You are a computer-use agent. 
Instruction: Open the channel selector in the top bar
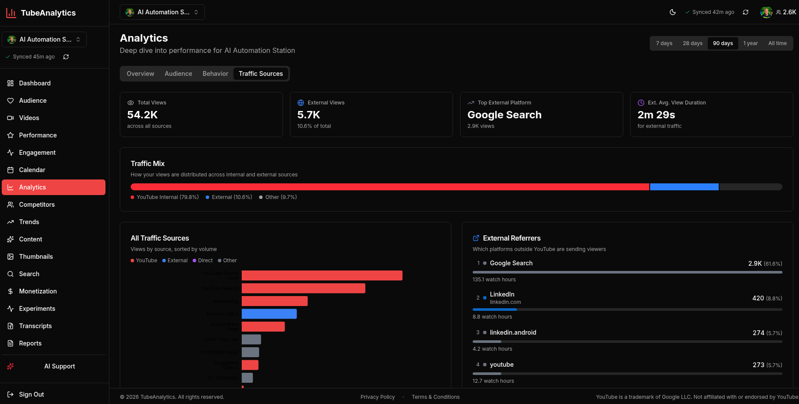pyautogui.click(x=162, y=12)
